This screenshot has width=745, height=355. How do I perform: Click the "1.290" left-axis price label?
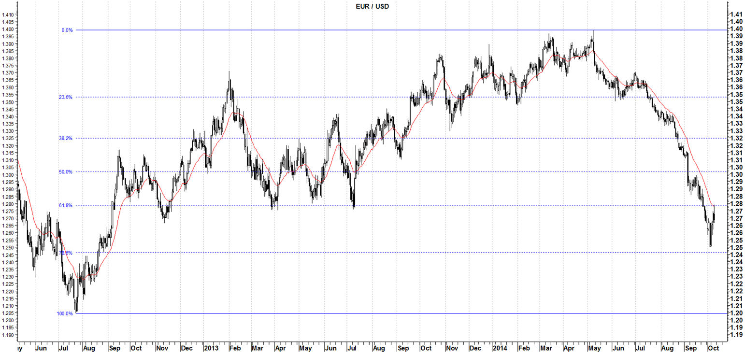point(8,189)
